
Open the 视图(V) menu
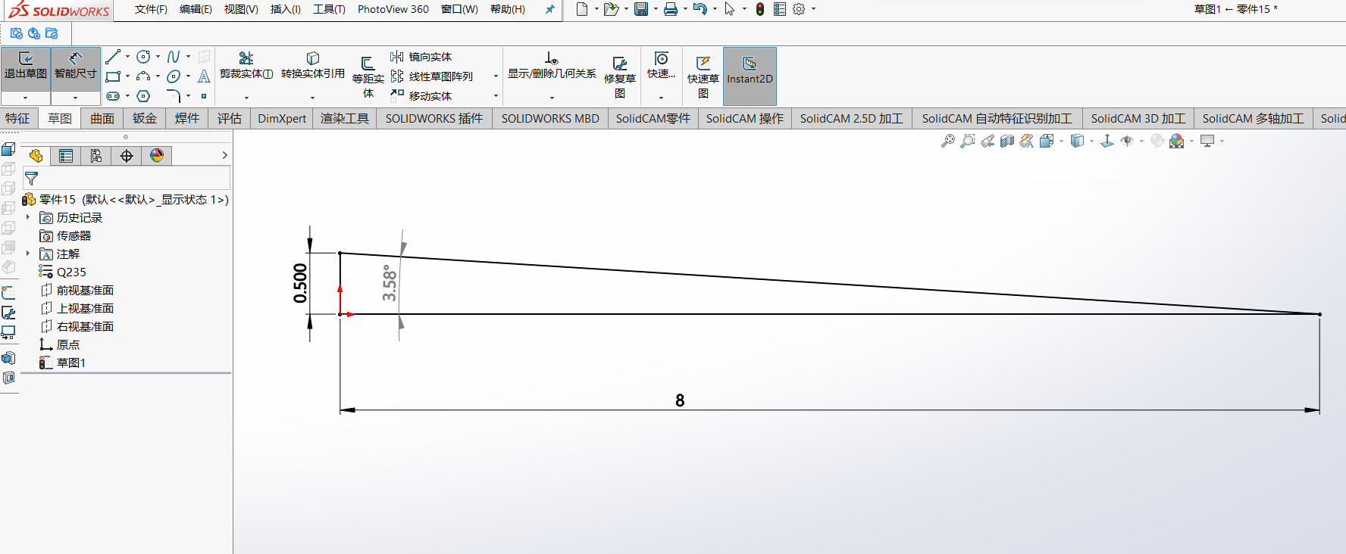point(241,9)
